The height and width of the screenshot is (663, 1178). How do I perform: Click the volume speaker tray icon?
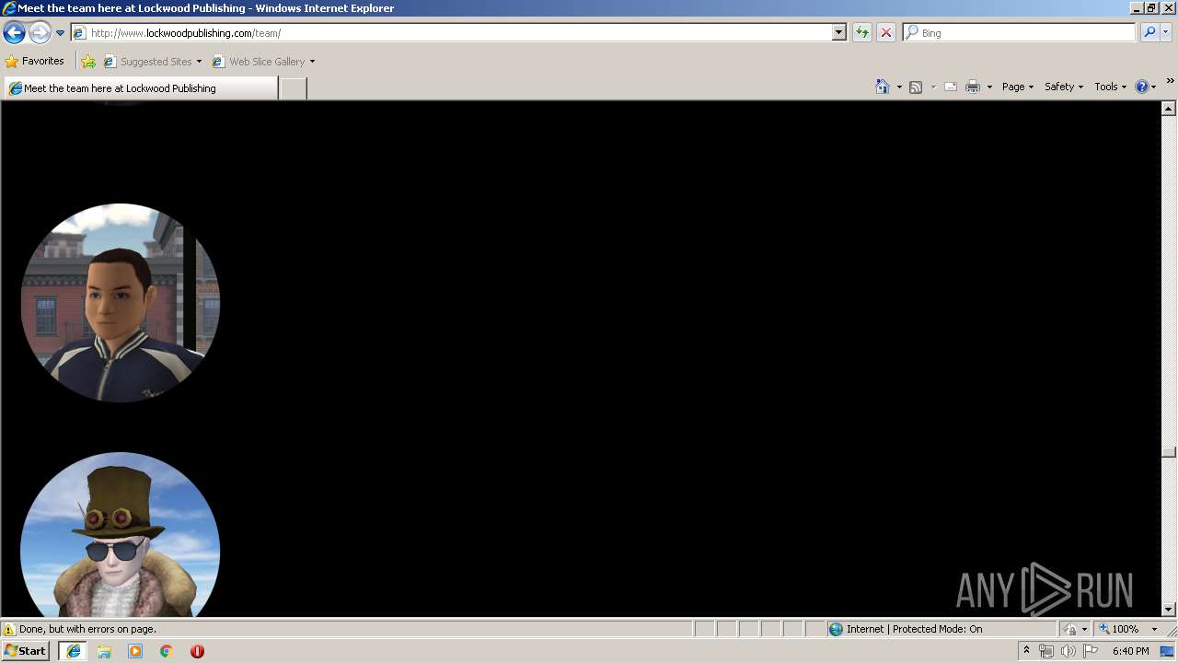point(1068,651)
